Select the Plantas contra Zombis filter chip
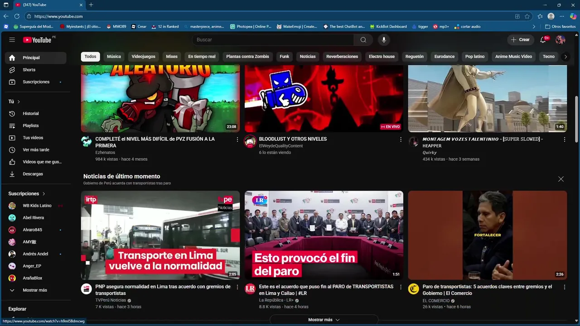The width and height of the screenshot is (580, 326). click(247, 57)
